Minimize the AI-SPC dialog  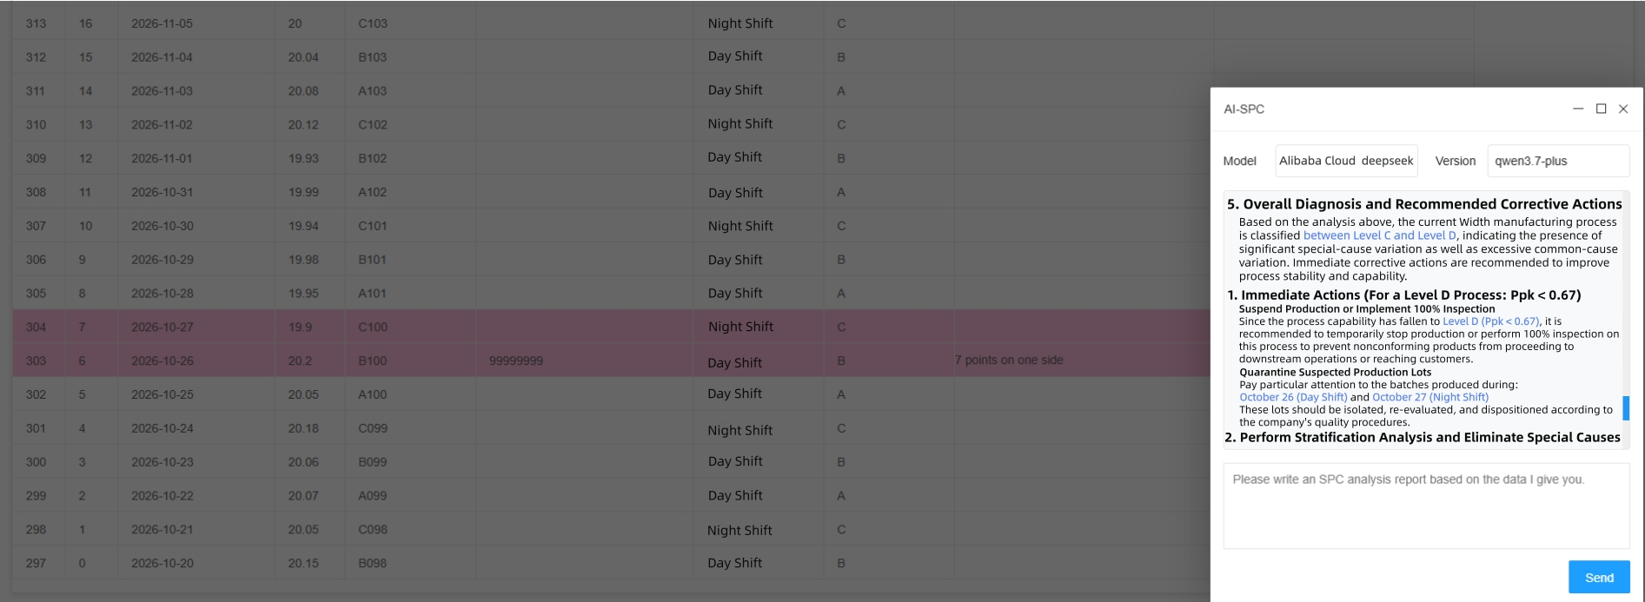coord(1578,109)
